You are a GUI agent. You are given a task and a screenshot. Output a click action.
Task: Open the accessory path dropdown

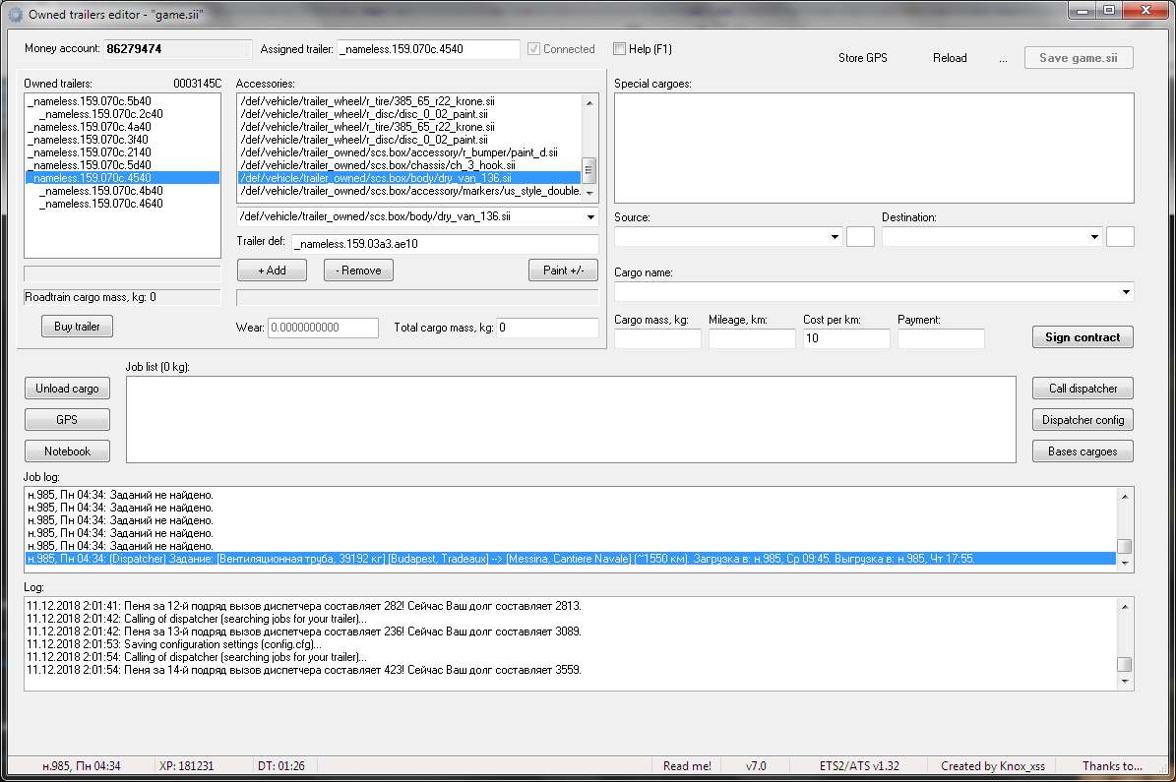coord(590,216)
